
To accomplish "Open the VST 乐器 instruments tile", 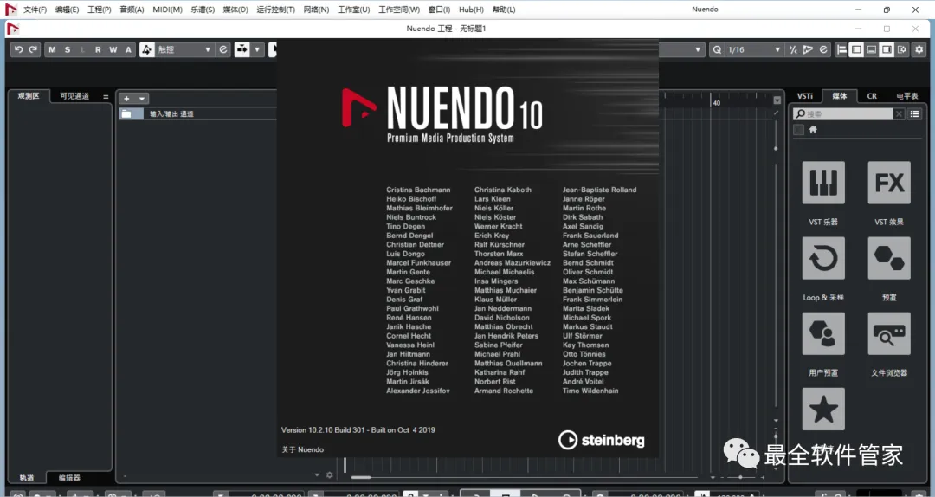I will click(823, 183).
